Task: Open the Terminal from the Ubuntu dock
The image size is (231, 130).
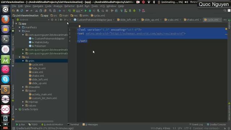Action: coord(5,39)
